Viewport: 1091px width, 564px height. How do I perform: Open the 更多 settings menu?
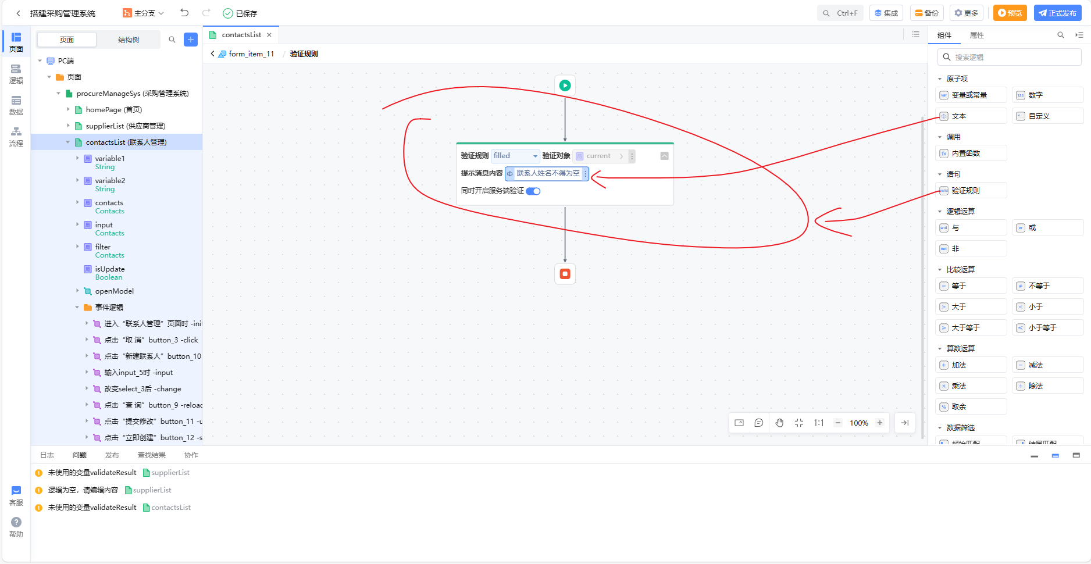click(966, 13)
